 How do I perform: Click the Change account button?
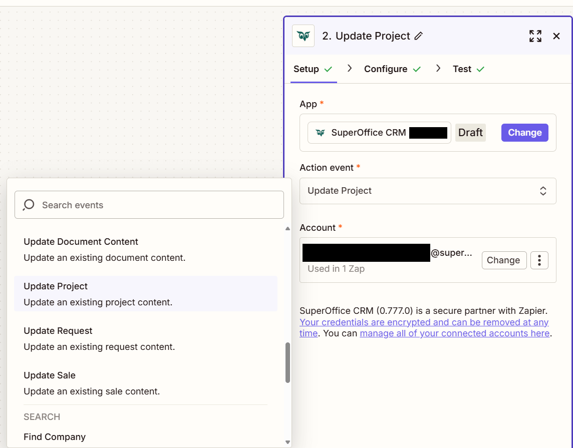click(x=504, y=260)
